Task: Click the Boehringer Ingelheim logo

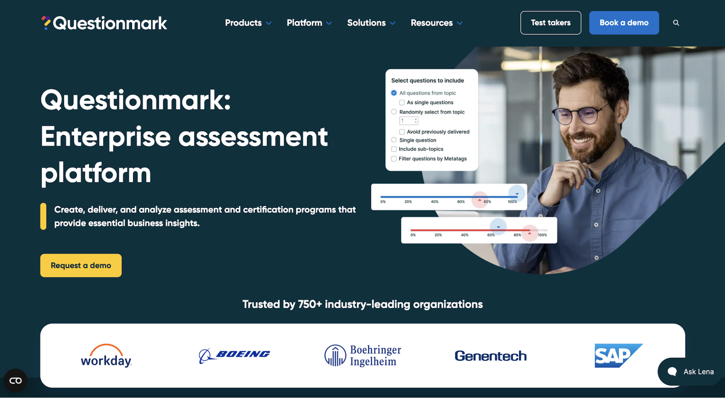Action: pyautogui.click(x=363, y=356)
